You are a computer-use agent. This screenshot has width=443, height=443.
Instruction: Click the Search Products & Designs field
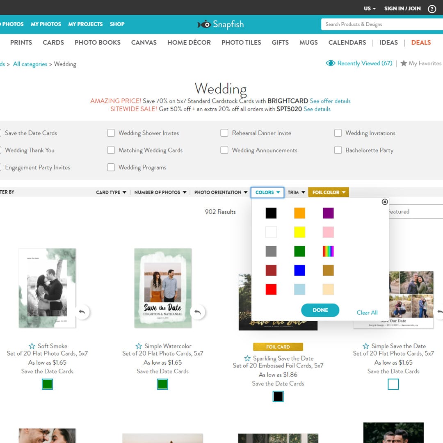[x=381, y=24]
